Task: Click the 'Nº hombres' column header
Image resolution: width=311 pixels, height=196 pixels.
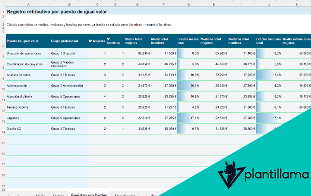Action: point(115,41)
